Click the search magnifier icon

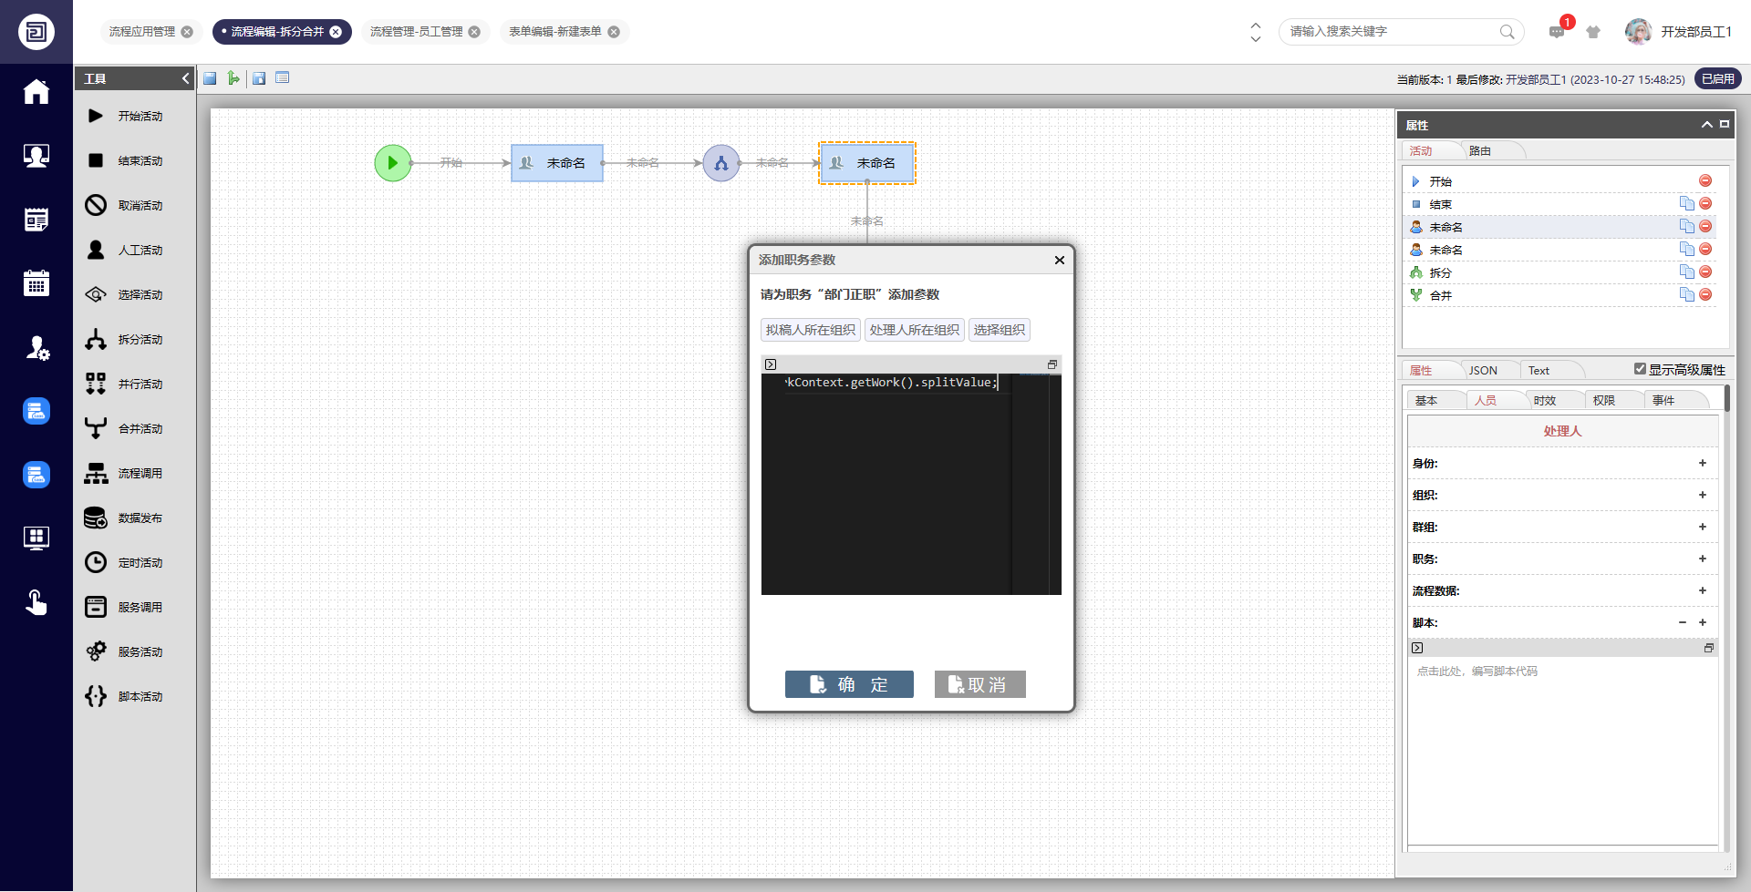[x=1508, y=32]
